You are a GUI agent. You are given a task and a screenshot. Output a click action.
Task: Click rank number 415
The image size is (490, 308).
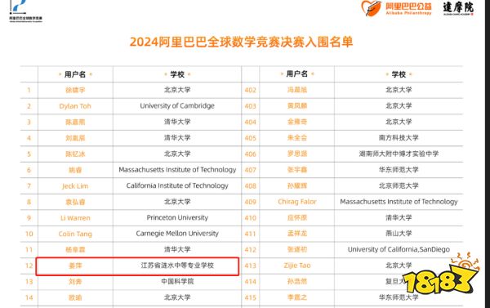pos(251,297)
